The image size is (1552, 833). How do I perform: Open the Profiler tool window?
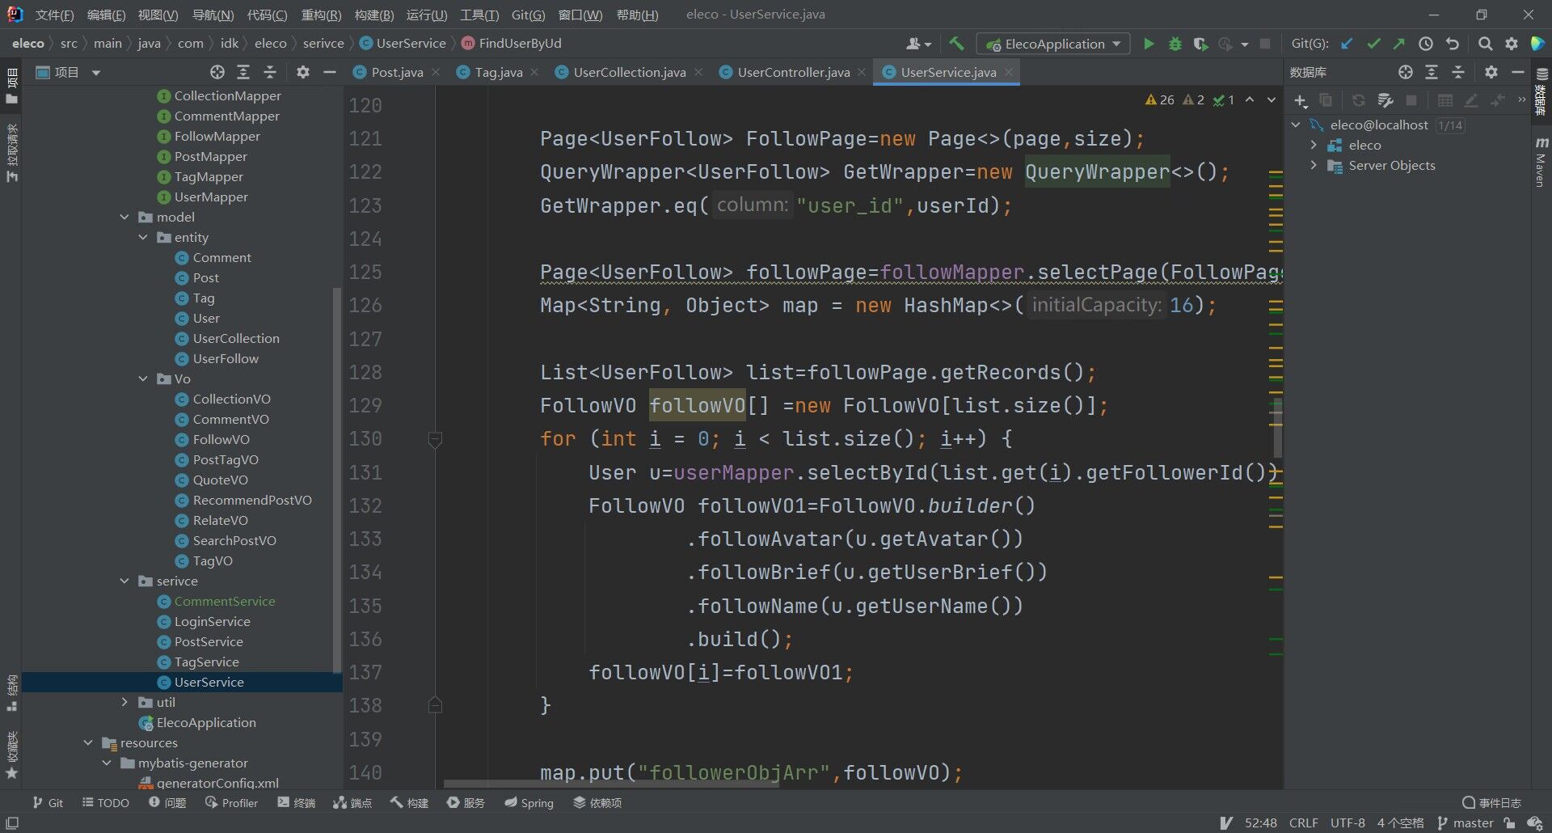coord(231,802)
